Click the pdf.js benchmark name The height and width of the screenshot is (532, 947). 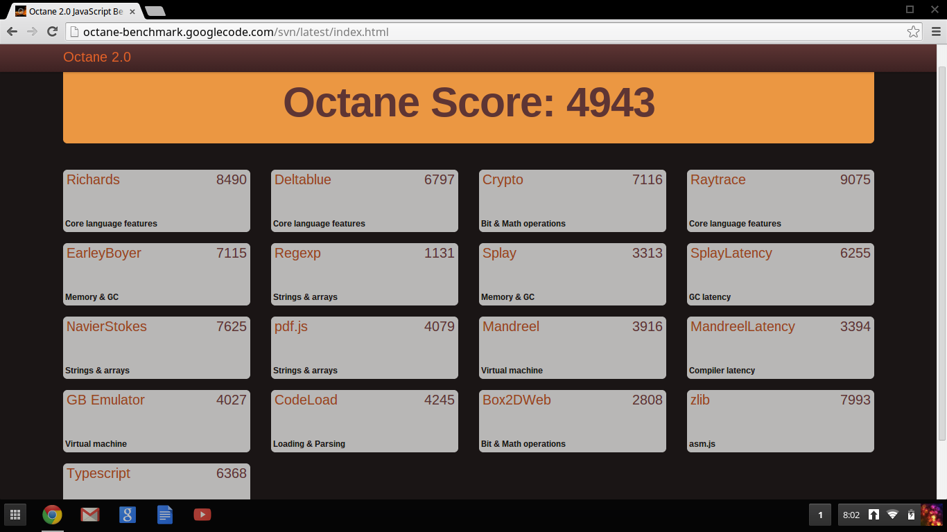[291, 327]
